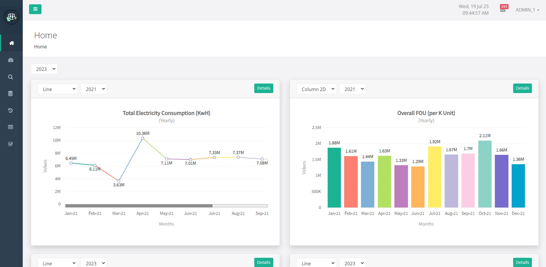Image resolution: width=546 pixels, height=267 pixels.
Task: Click the Sep-21 pink bar 1.7M
Action: click(468, 180)
